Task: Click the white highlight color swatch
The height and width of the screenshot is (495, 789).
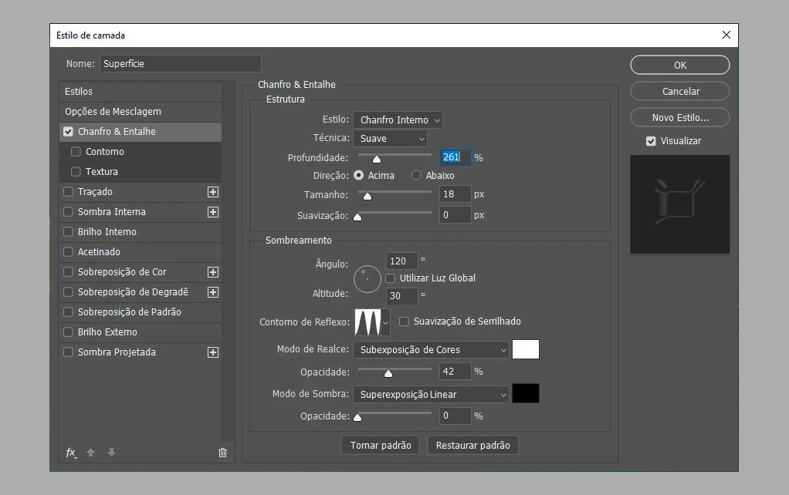Action: (526, 349)
